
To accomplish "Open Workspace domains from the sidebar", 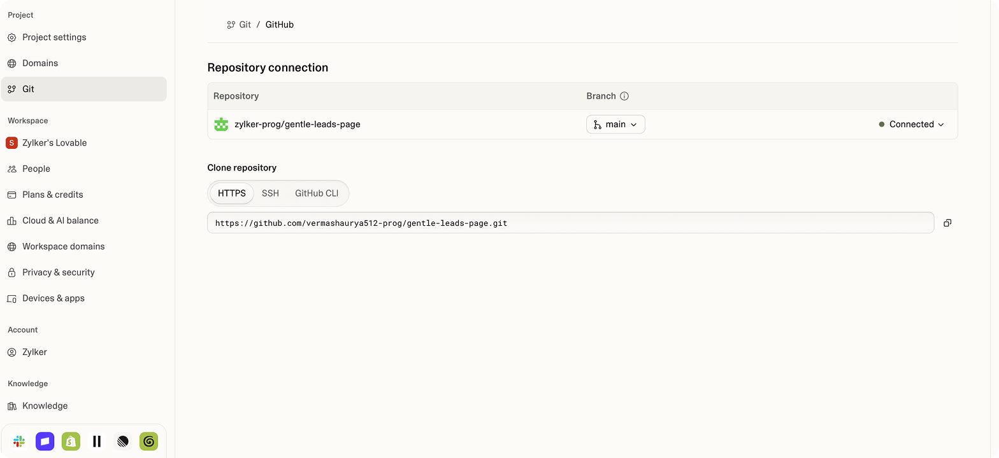I will tap(84, 246).
